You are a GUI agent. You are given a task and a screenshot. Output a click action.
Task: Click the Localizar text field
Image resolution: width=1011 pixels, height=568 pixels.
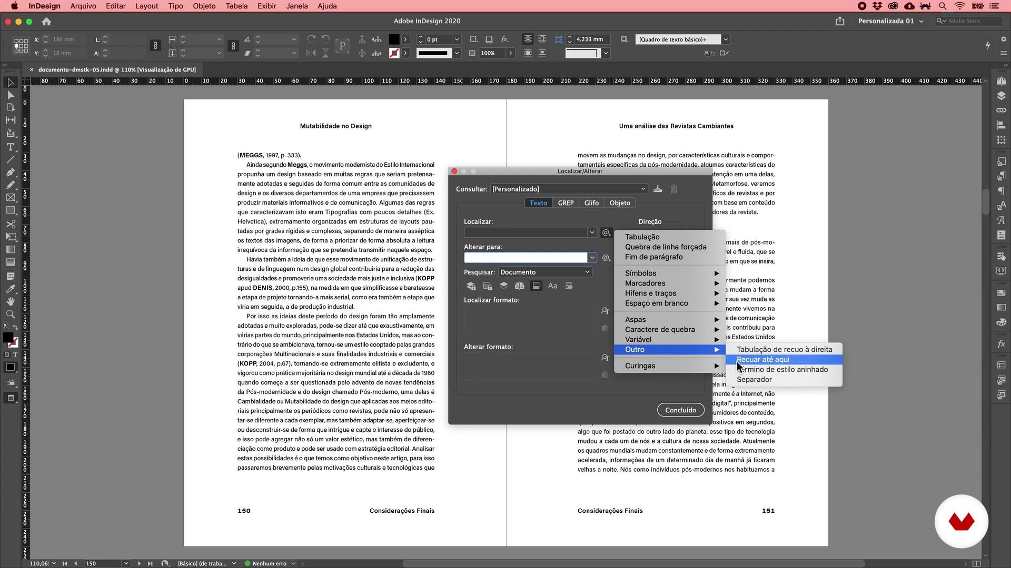(526, 232)
